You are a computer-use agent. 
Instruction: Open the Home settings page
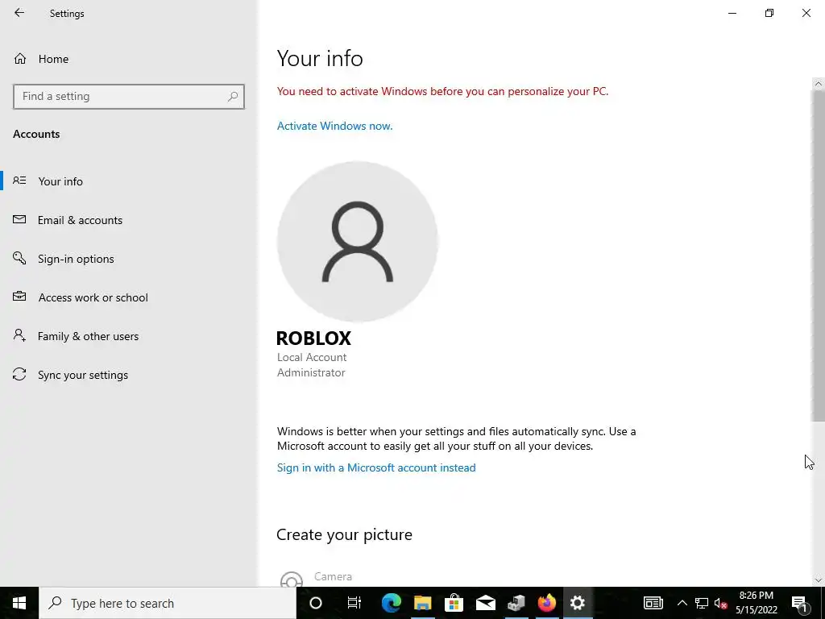click(x=53, y=59)
